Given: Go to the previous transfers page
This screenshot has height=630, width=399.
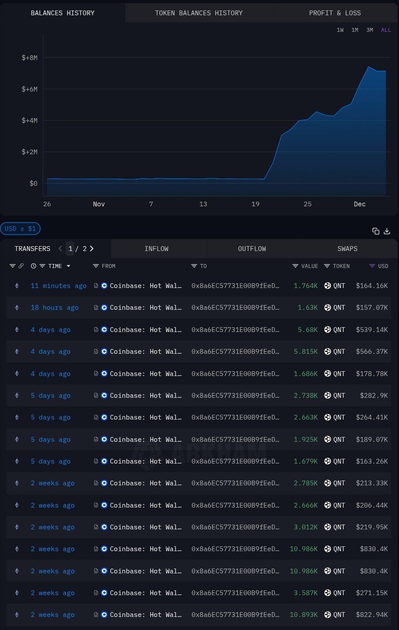Looking at the screenshot, I should click(61, 249).
